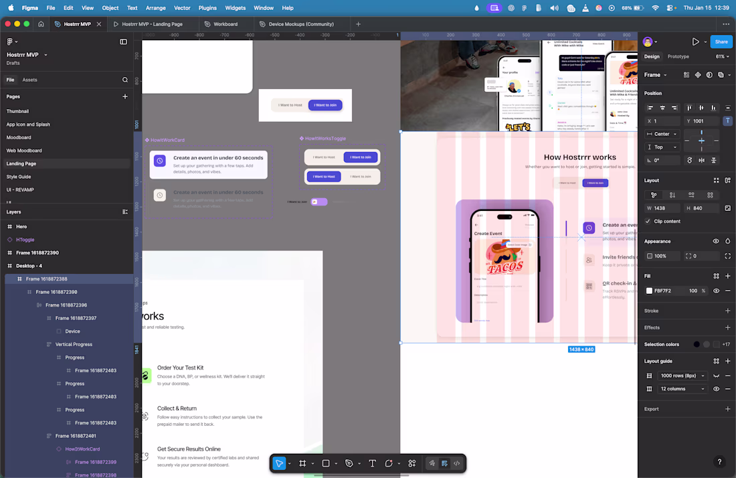Click the Present play button
The image size is (736, 478).
pos(695,42)
